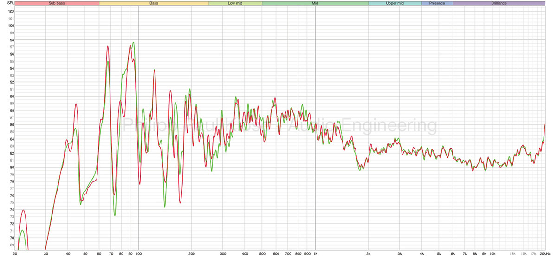Click the 1k frequency label
The height and width of the screenshot is (259, 557).
click(315, 255)
